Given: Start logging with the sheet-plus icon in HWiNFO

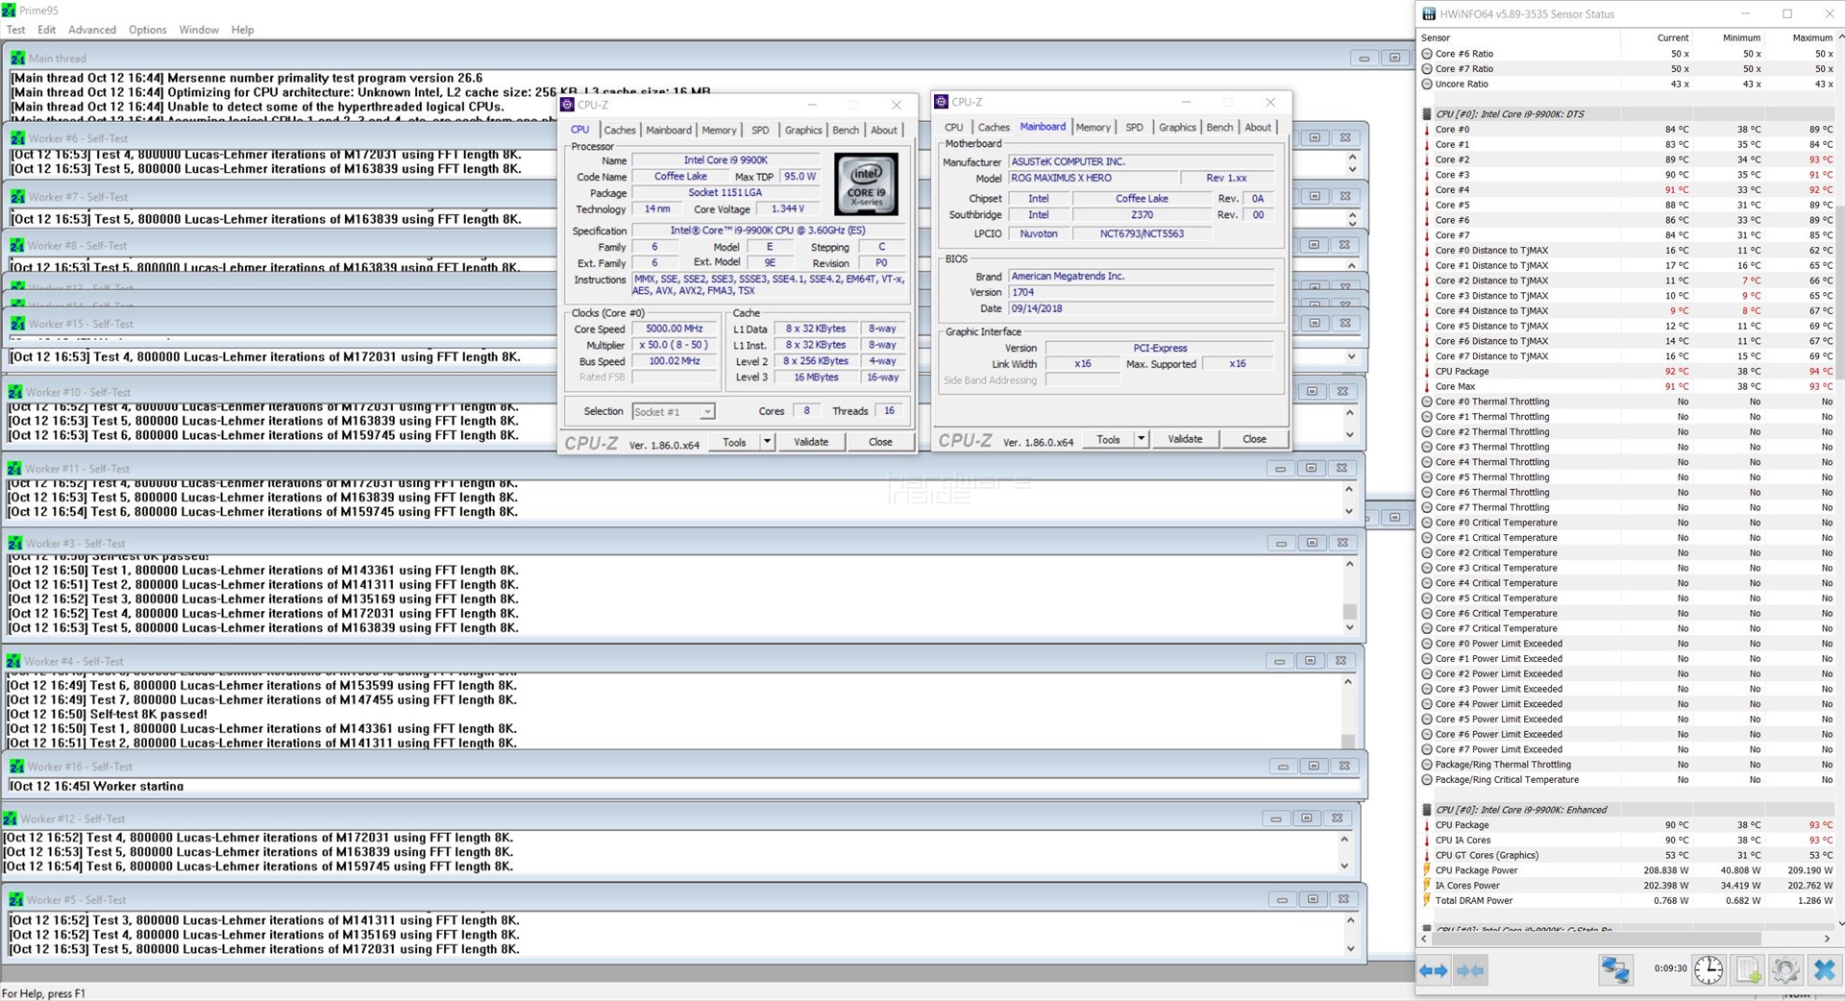Looking at the screenshot, I should 1748,970.
